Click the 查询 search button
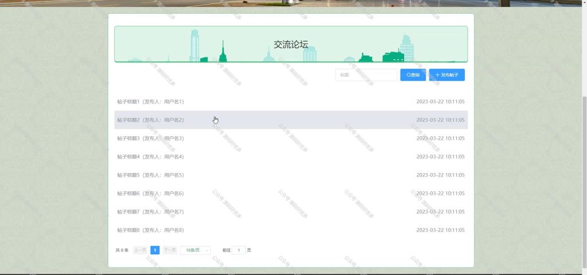This screenshot has width=587, height=275. pos(413,75)
